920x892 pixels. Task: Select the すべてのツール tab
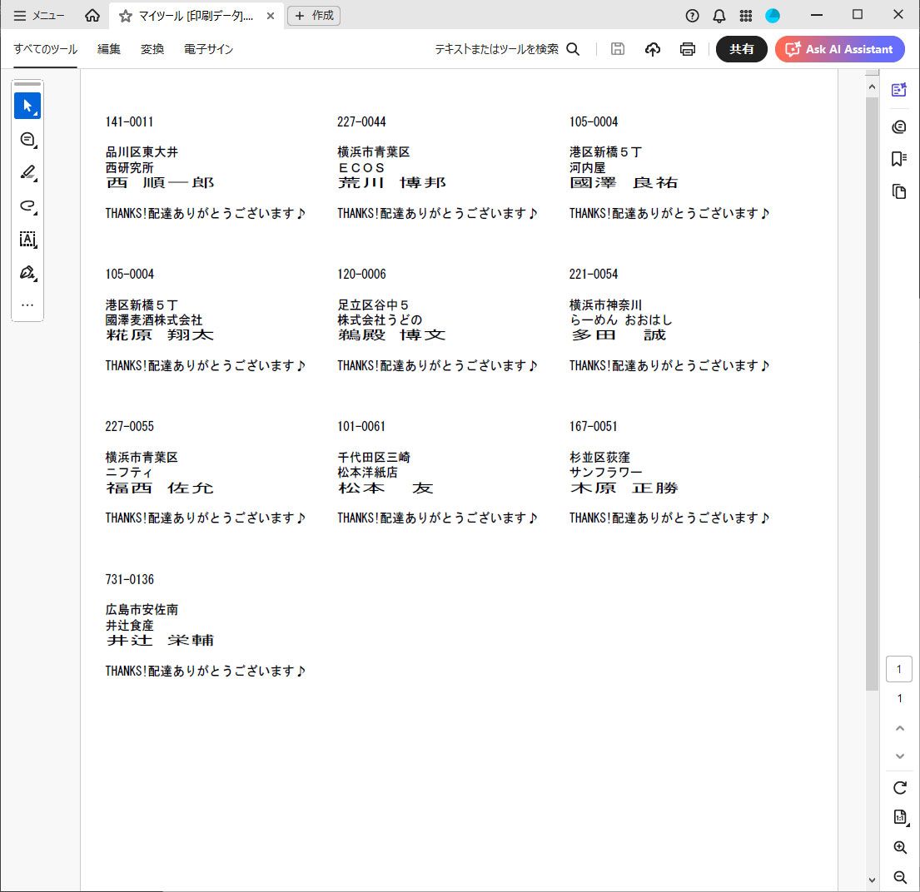tap(45, 49)
